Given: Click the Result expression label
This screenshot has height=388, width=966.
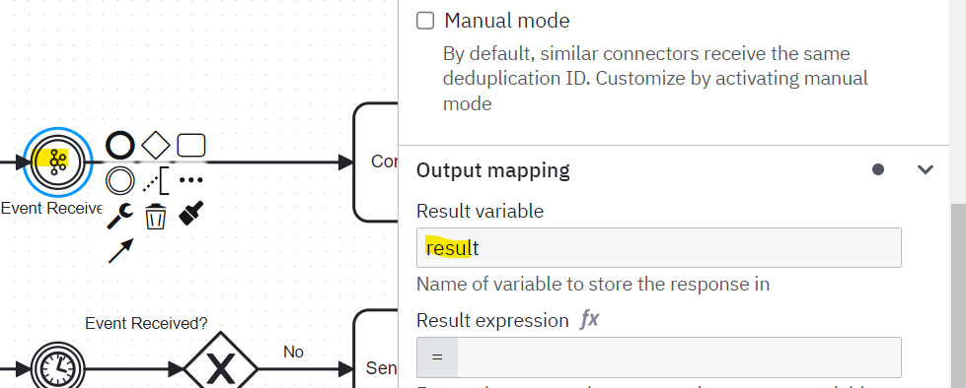Looking at the screenshot, I should [492, 320].
